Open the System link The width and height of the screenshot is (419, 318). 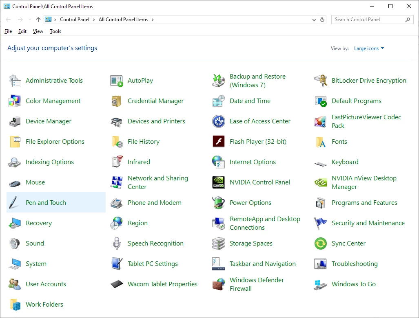click(x=36, y=264)
